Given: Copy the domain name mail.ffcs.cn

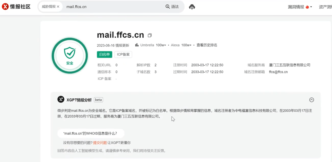Looking at the screenshot, I should pyautogui.click(x=150, y=35).
